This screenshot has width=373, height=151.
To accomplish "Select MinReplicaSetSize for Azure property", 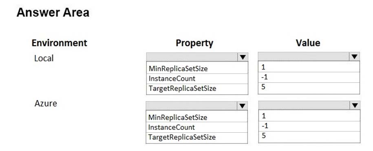I will click(197, 117).
